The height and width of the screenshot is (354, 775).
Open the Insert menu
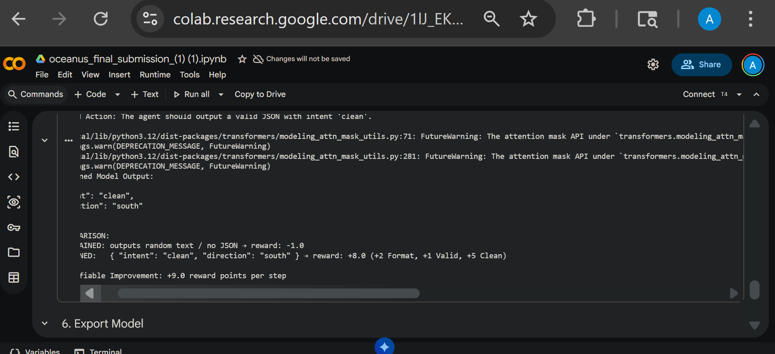pos(119,75)
